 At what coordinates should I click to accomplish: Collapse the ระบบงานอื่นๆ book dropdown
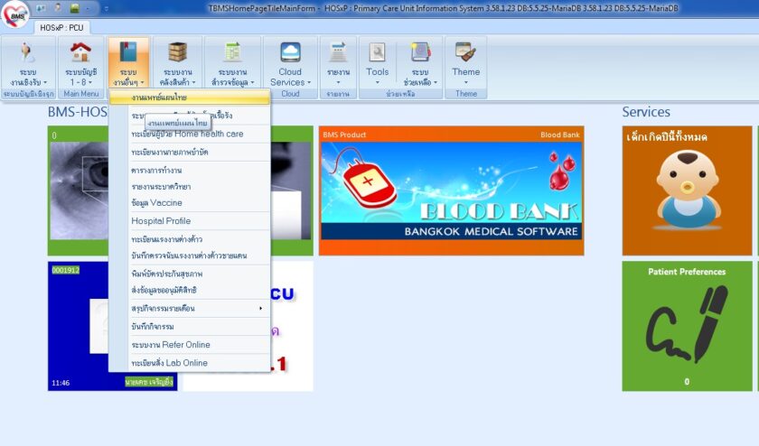[x=128, y=64]
